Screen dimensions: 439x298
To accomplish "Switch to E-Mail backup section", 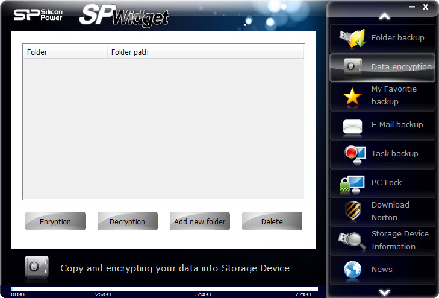I will tap(382, 125).
